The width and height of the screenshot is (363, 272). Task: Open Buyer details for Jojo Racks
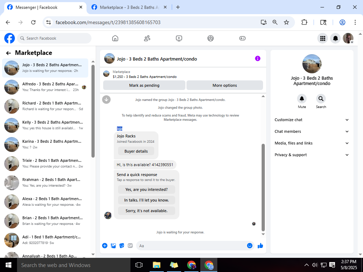coord(136,151)
